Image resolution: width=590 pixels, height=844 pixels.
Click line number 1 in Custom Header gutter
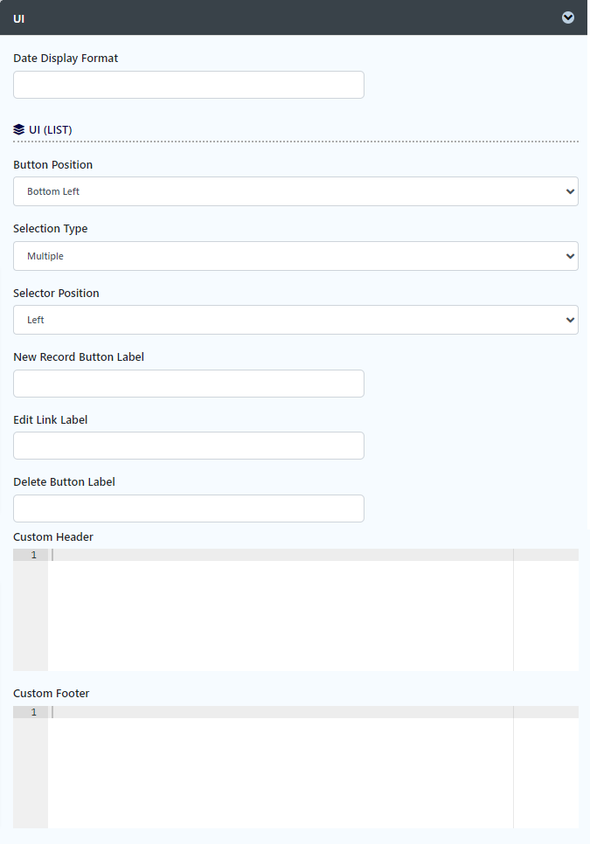click(x=33, y=555)
